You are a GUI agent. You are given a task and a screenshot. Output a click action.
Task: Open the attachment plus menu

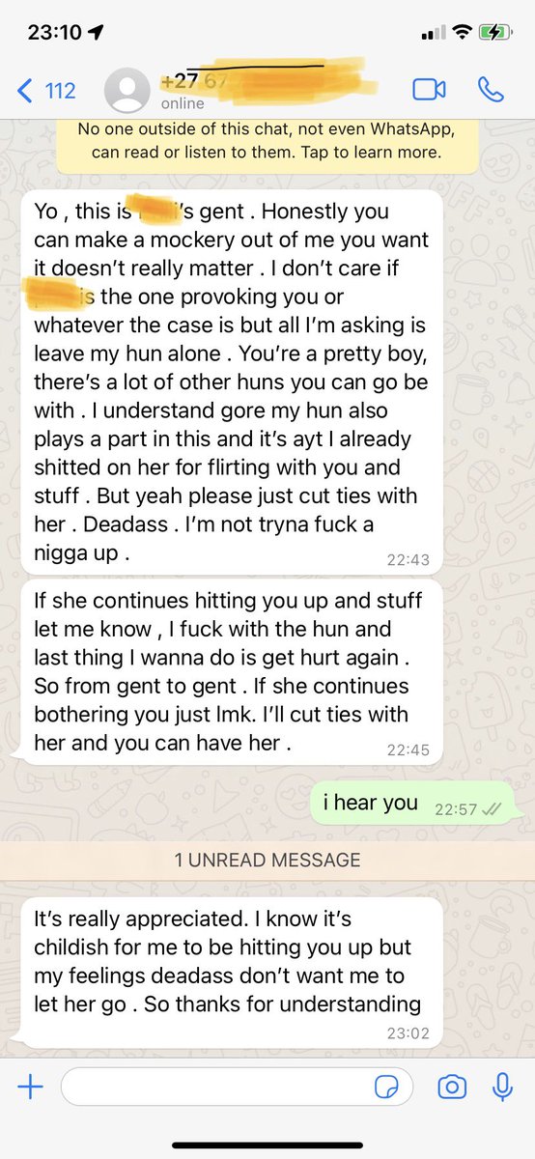(31, 1088)
